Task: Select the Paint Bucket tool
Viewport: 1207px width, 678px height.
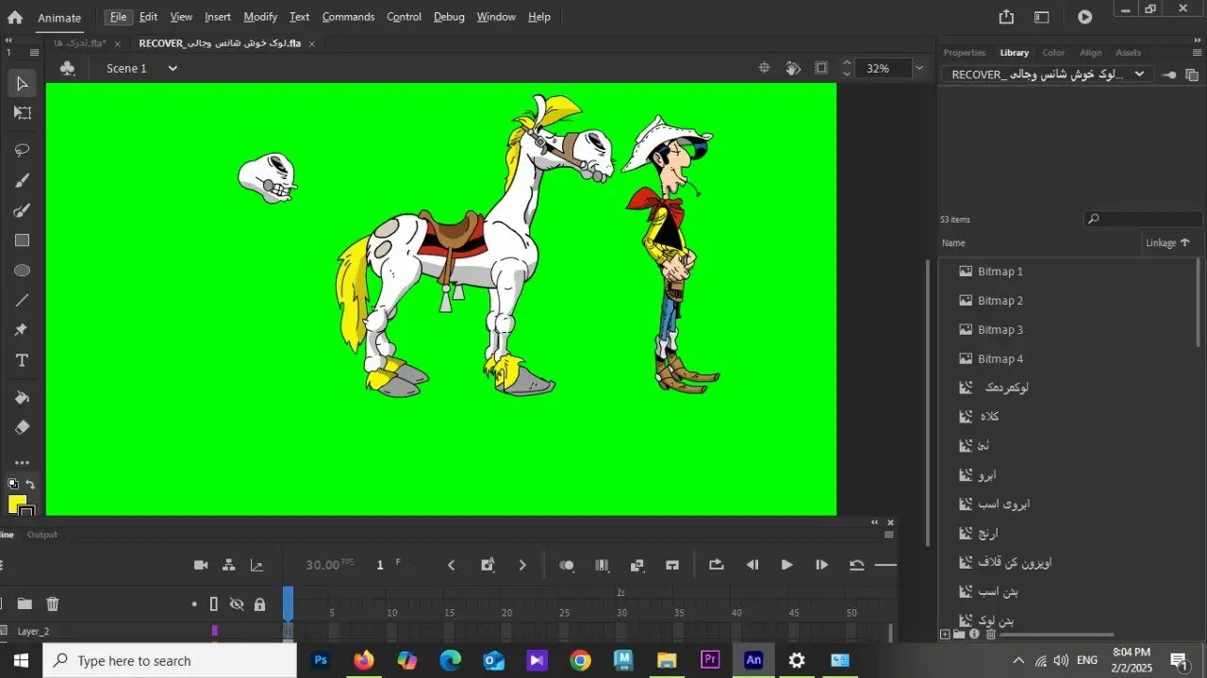Action: pos(23,397)
